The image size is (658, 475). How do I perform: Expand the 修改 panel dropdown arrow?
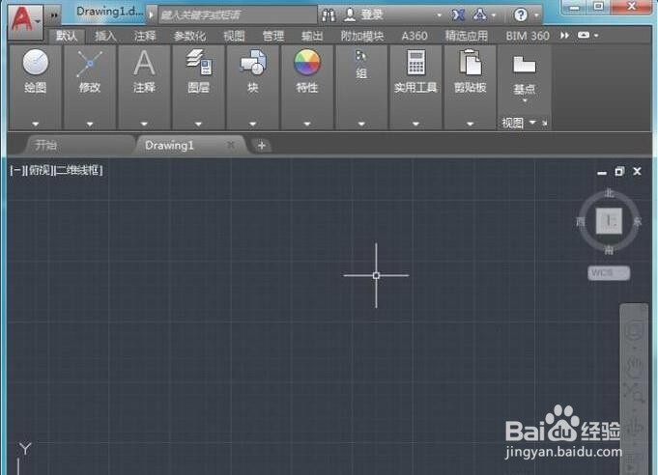click(90, 125)
